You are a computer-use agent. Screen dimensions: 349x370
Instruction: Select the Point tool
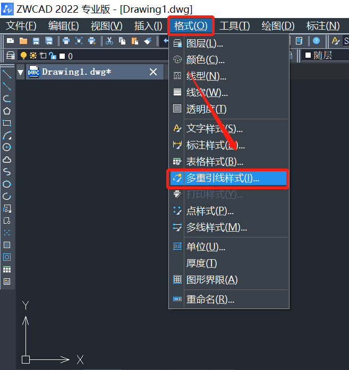7,233
